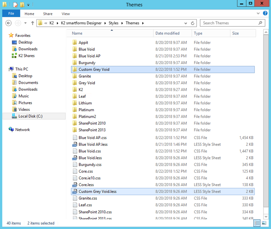The image size is (271, 229).
Task: Click the Back navigation arrow
Action: click(9, 23)
